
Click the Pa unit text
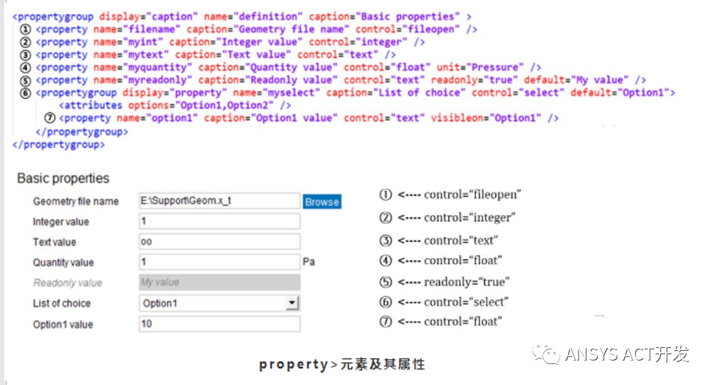tap(308, 261)
